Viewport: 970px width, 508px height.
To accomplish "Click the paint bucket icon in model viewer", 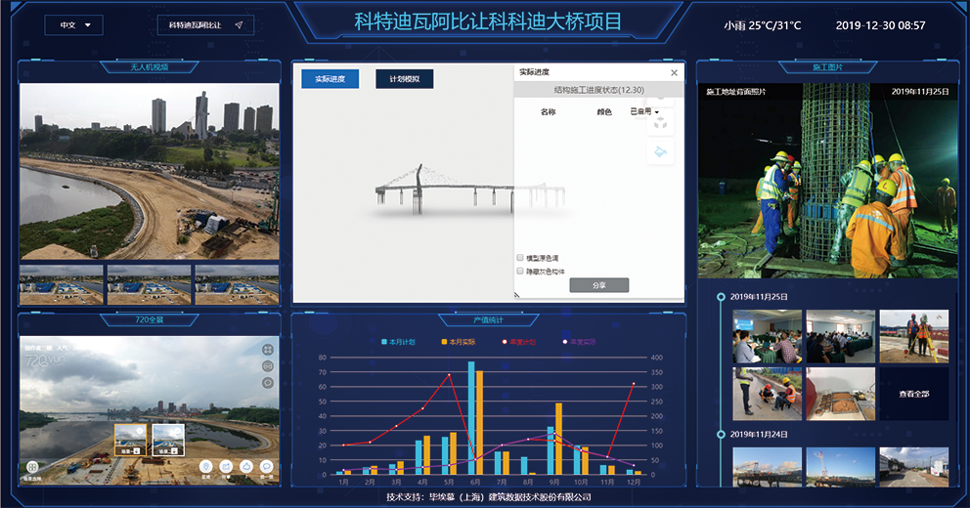I will tap(661, 150).
